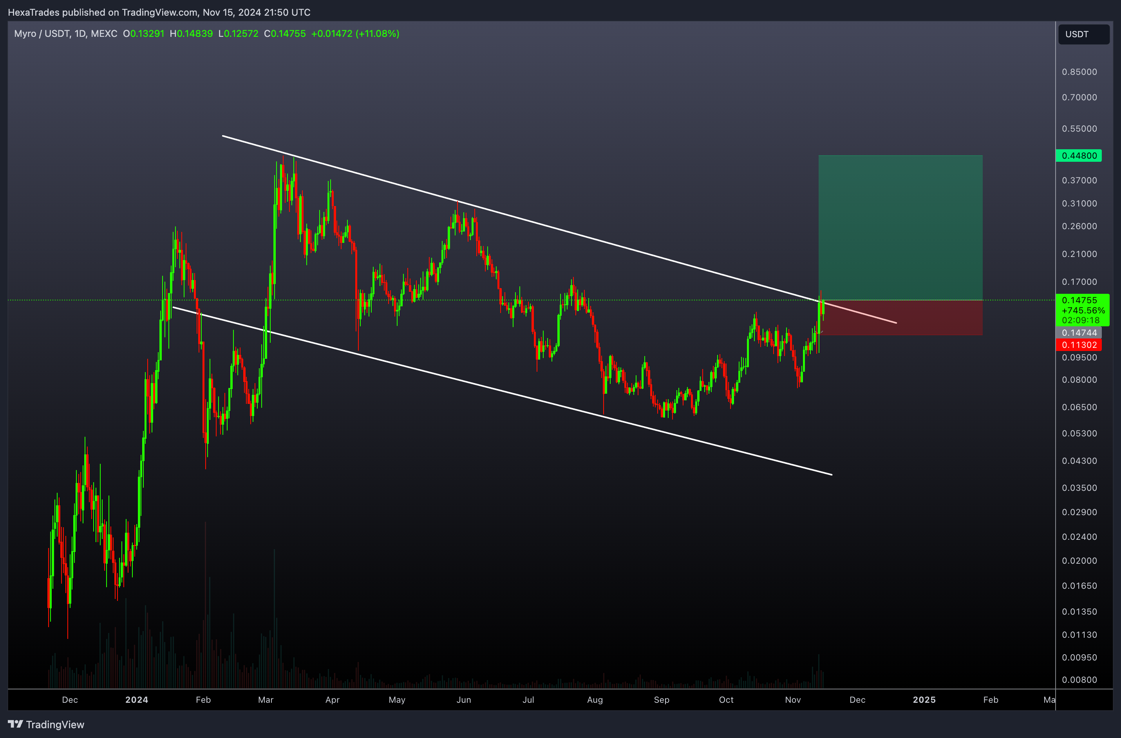Screen dimensions: 1121x738
Task: Click the Aug label on time axis
Action: tap(595, 699)
